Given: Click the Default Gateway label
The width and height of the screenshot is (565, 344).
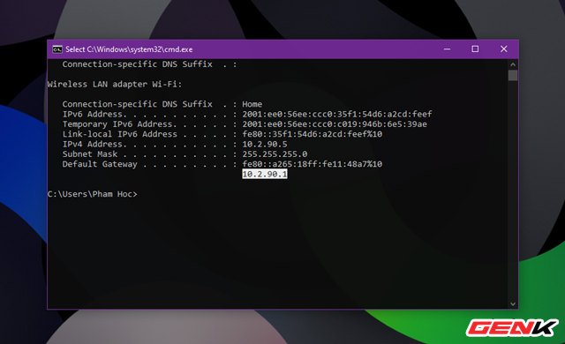Looking at the screenshot, I should pyautogui.click(x=100, y=164).
